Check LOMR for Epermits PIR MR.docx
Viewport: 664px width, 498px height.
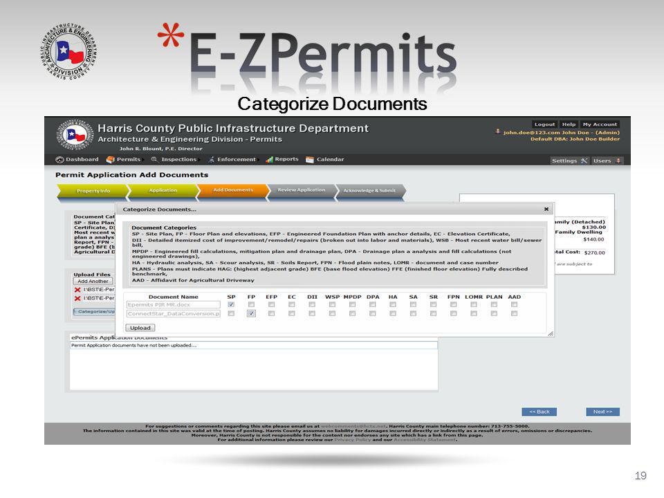point(474,304)
